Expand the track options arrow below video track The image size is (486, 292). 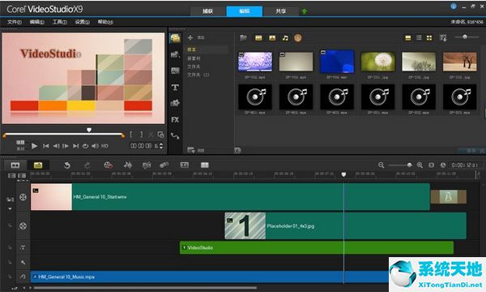click(10, 208)
